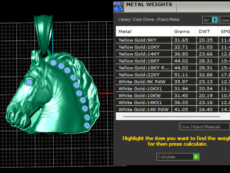230x173 pixels.
Task: Click the 26.40 DWT value
Action: point(206,110)
